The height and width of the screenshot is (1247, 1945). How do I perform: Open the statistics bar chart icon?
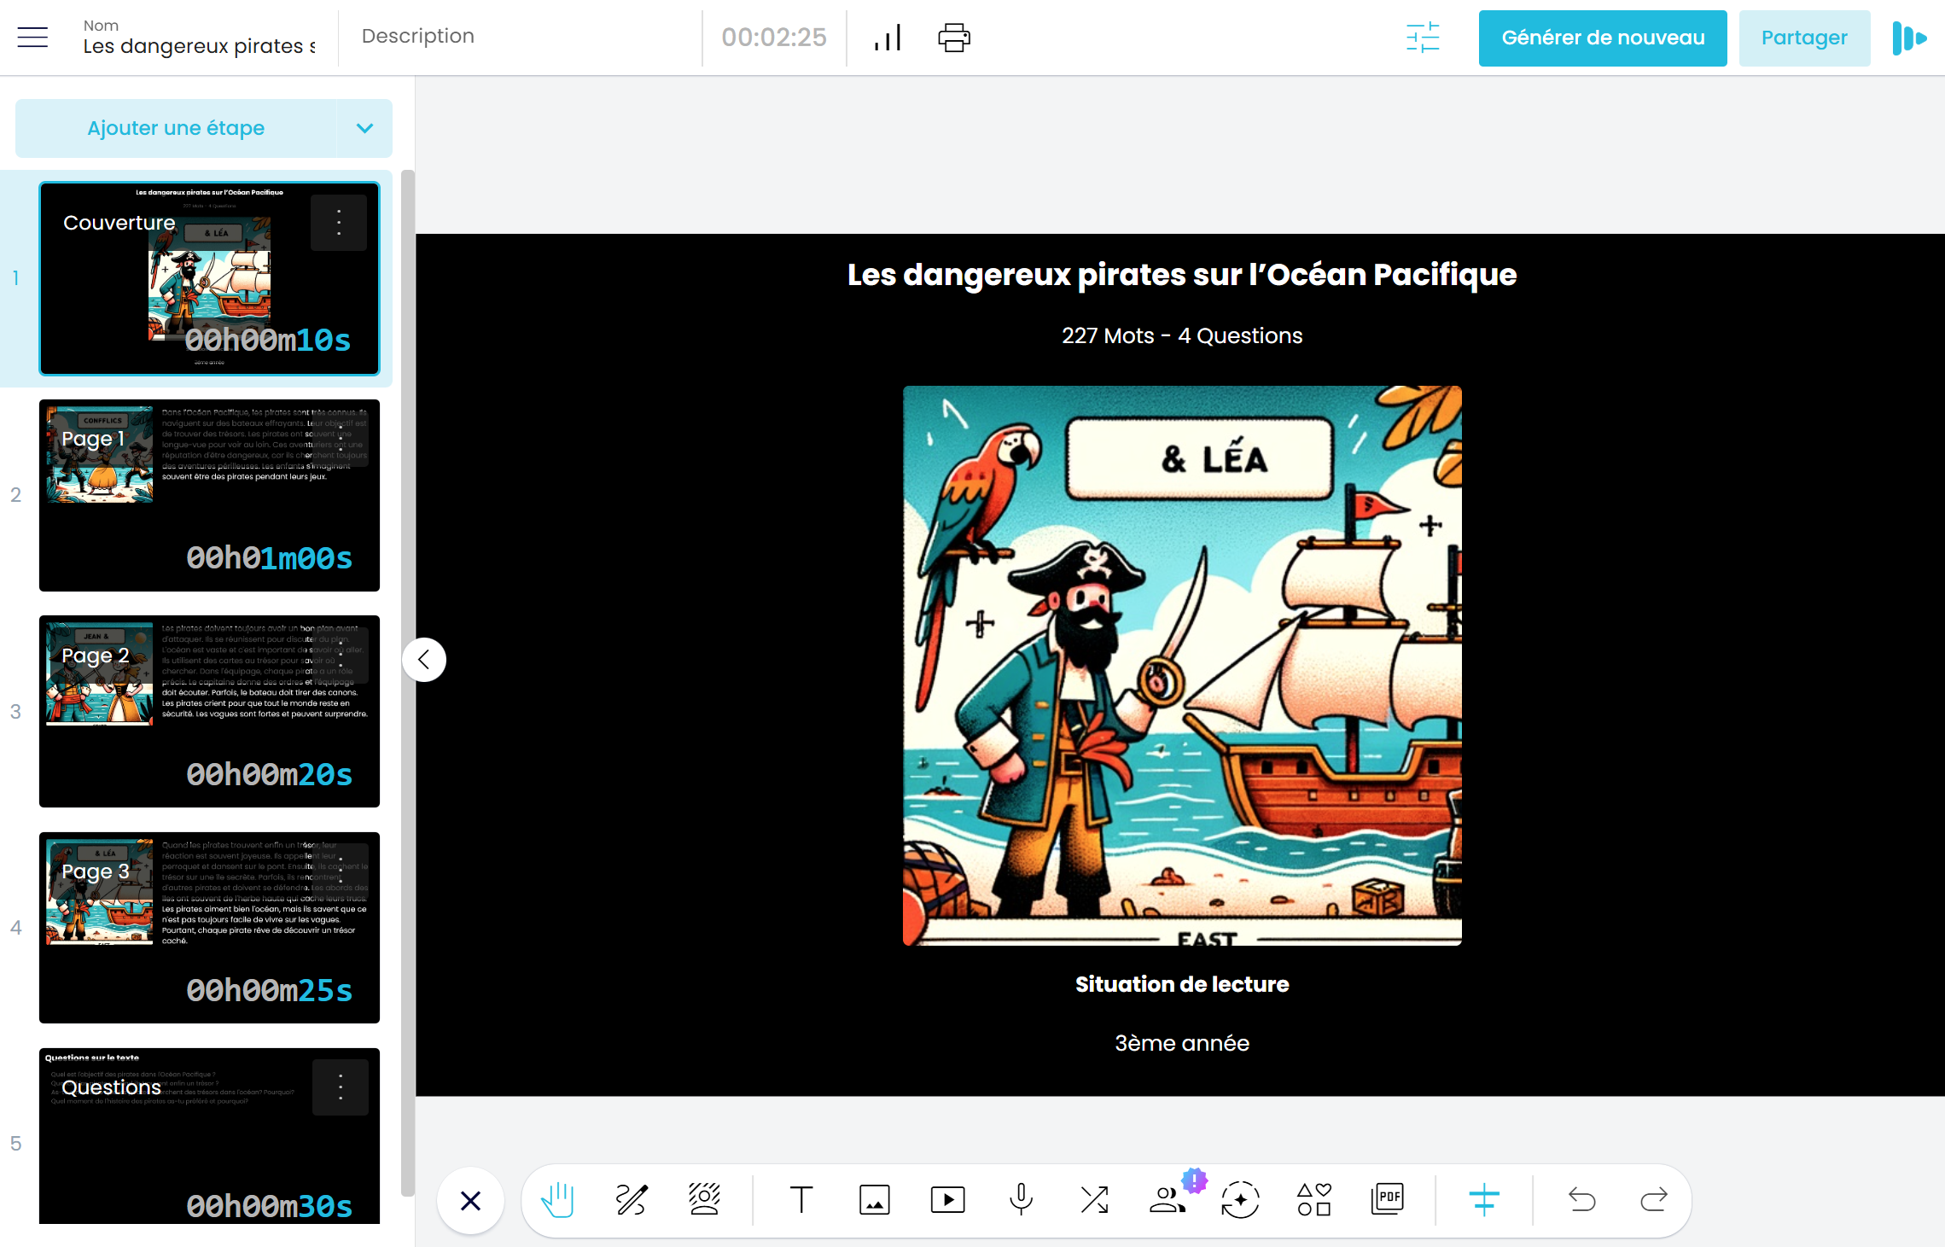pos(888,38)
